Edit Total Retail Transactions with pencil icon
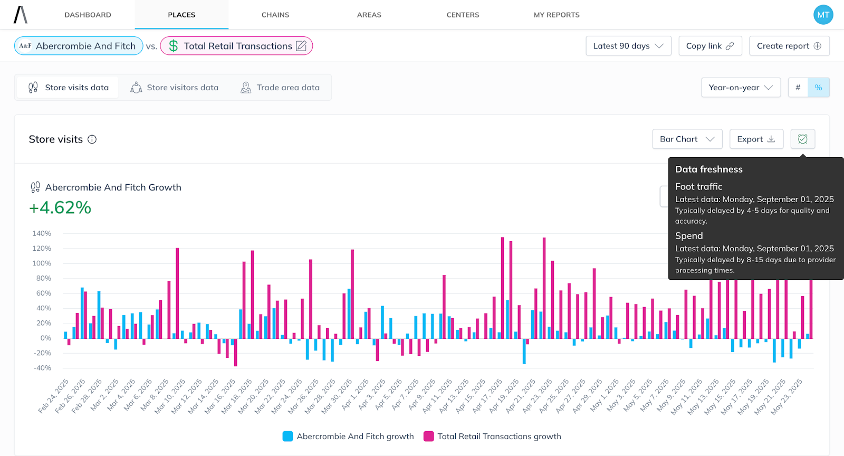The width and height of the screenshot is (844, 456). [301, 46]
